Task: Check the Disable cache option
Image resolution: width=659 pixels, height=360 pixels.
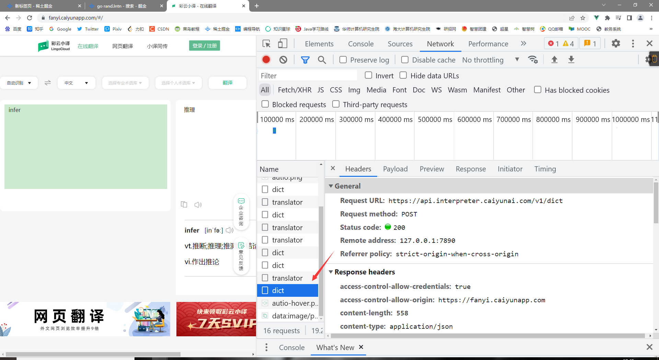Action: click(405, 60)
